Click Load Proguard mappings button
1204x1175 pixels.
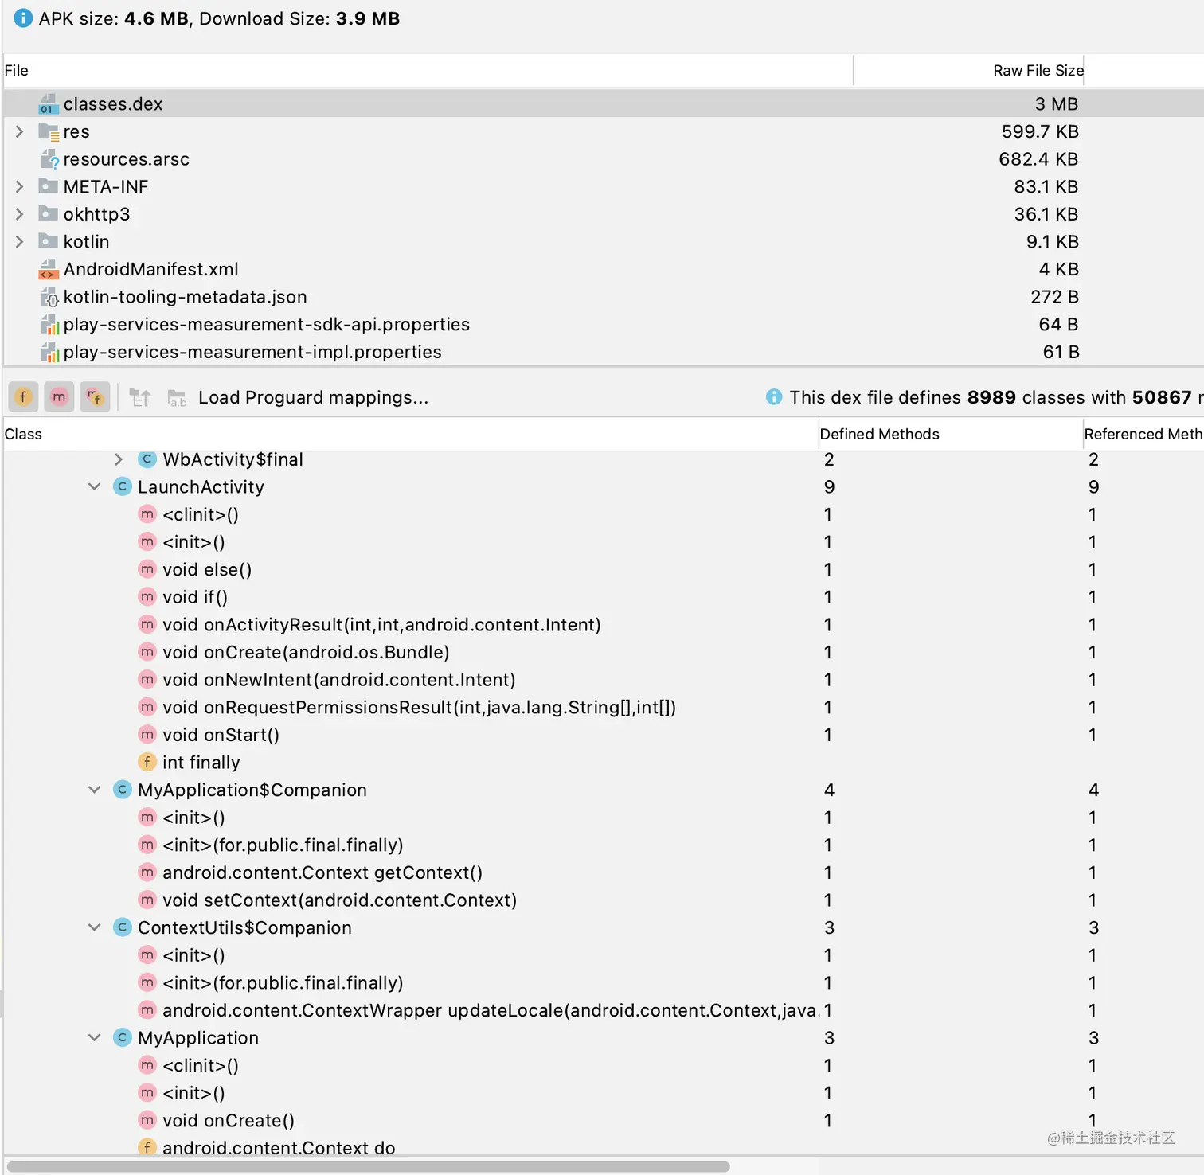[313, 397]
